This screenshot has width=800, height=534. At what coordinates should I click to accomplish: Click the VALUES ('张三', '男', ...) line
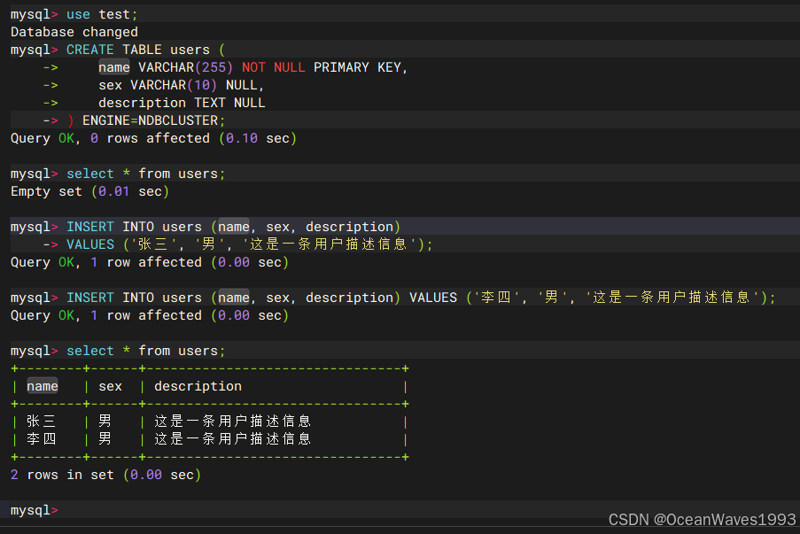coord(250,244)
